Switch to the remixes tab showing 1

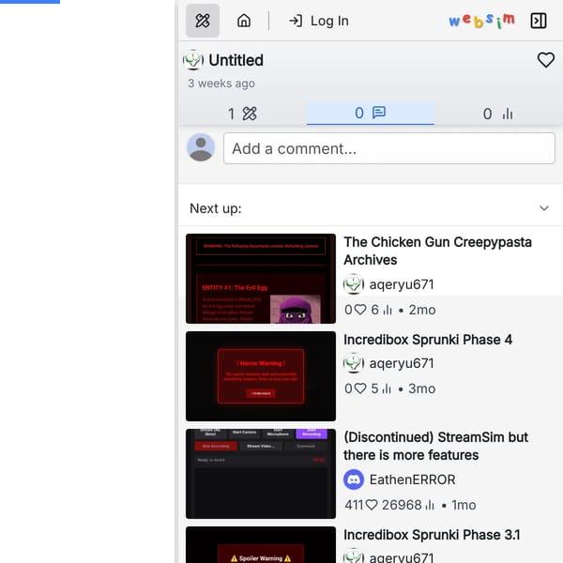[x=242, y=114]
